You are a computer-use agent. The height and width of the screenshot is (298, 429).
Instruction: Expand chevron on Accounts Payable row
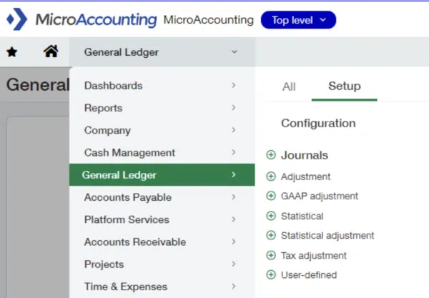point(233,197)
